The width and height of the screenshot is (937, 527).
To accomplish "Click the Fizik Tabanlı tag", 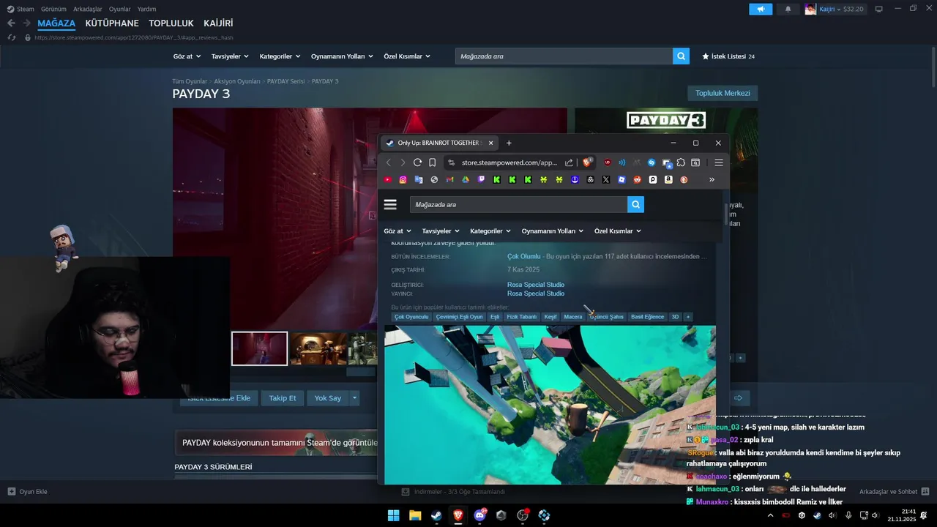I will (522, 317).
